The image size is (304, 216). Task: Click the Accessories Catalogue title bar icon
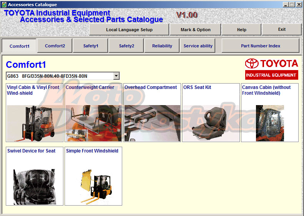coord(4,5)
